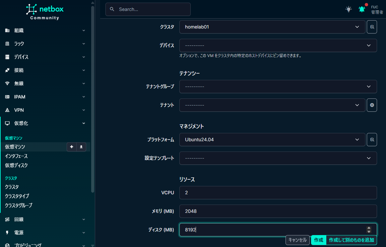The image size is (386, 247).
Task: Import virtual machines with upload icon
Action: click(81, 147)
